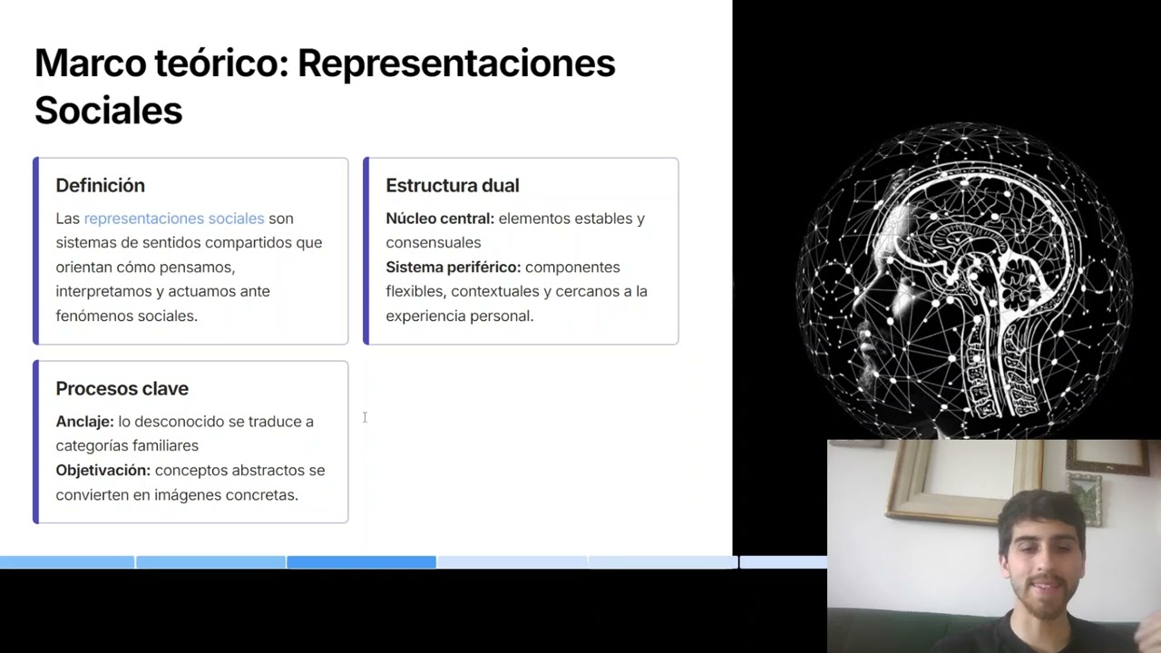Click the bold term 'Anclaje:'

click(84, 422)
